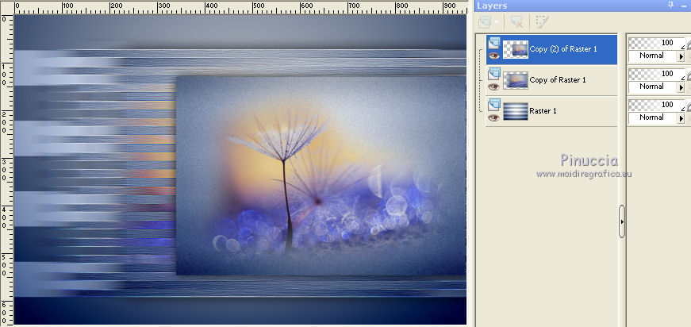The height and width of the screenshot is (327, 691).
Task: Click the Delete Layer toolbar icon
Action: (x=516, y=21)
